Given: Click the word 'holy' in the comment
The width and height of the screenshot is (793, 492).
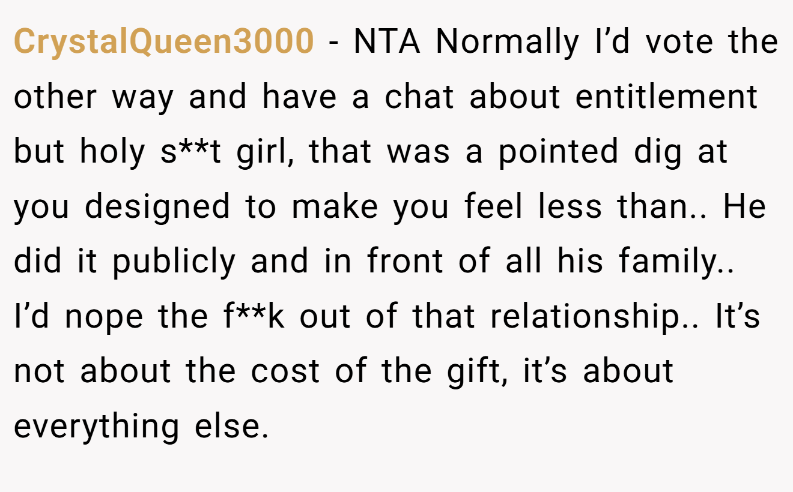Looking at the screenshot, I should (x=112, y=152).
